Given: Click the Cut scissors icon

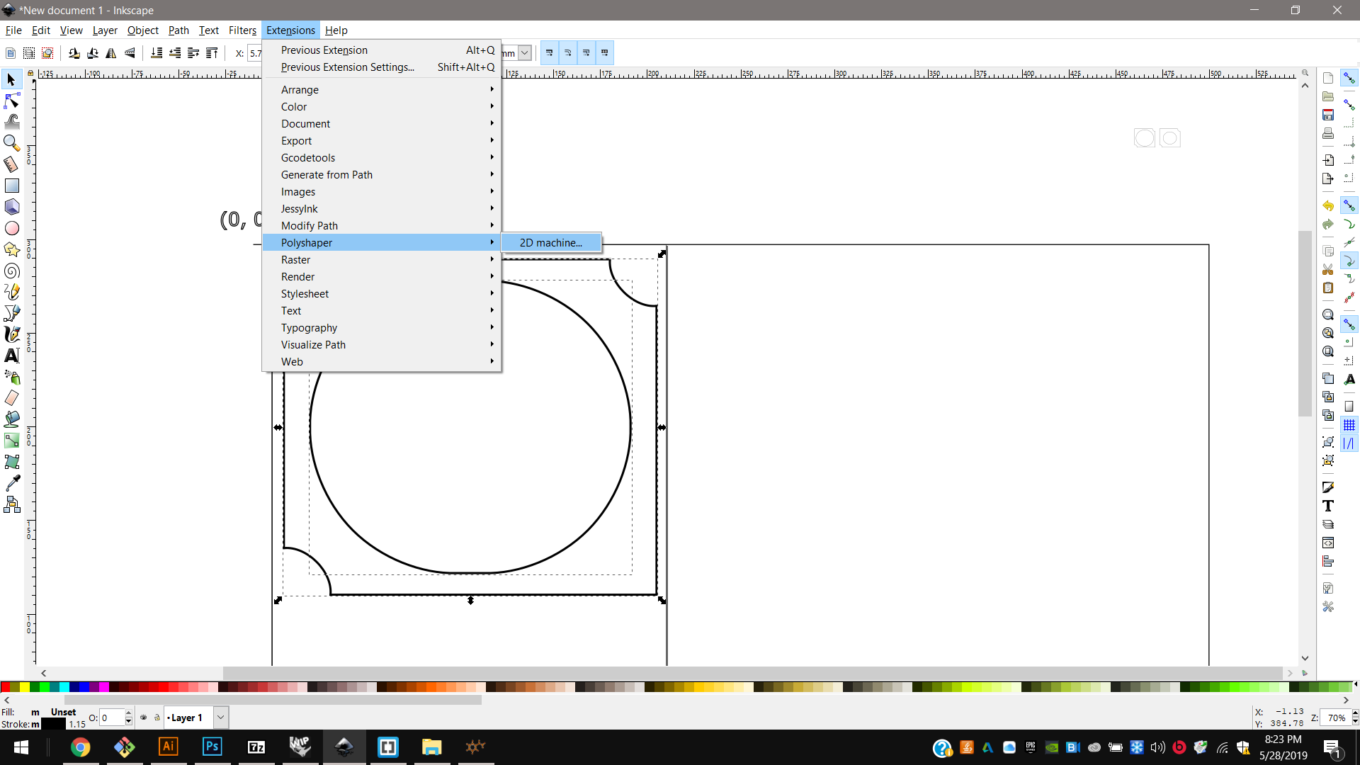Looking at the screenshot, I should tap(1328, 269).
